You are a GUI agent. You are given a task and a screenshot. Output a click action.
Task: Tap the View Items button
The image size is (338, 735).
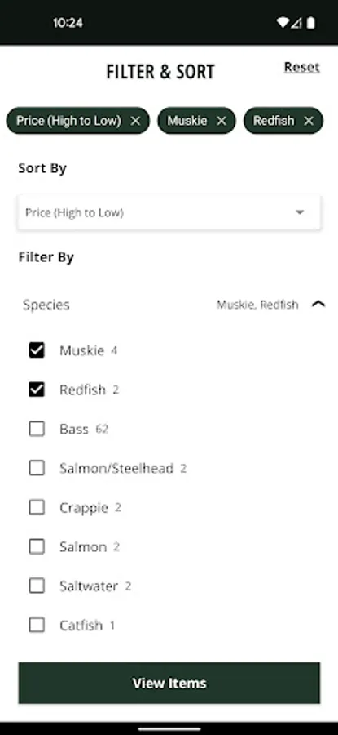click(x=169, y=683)
